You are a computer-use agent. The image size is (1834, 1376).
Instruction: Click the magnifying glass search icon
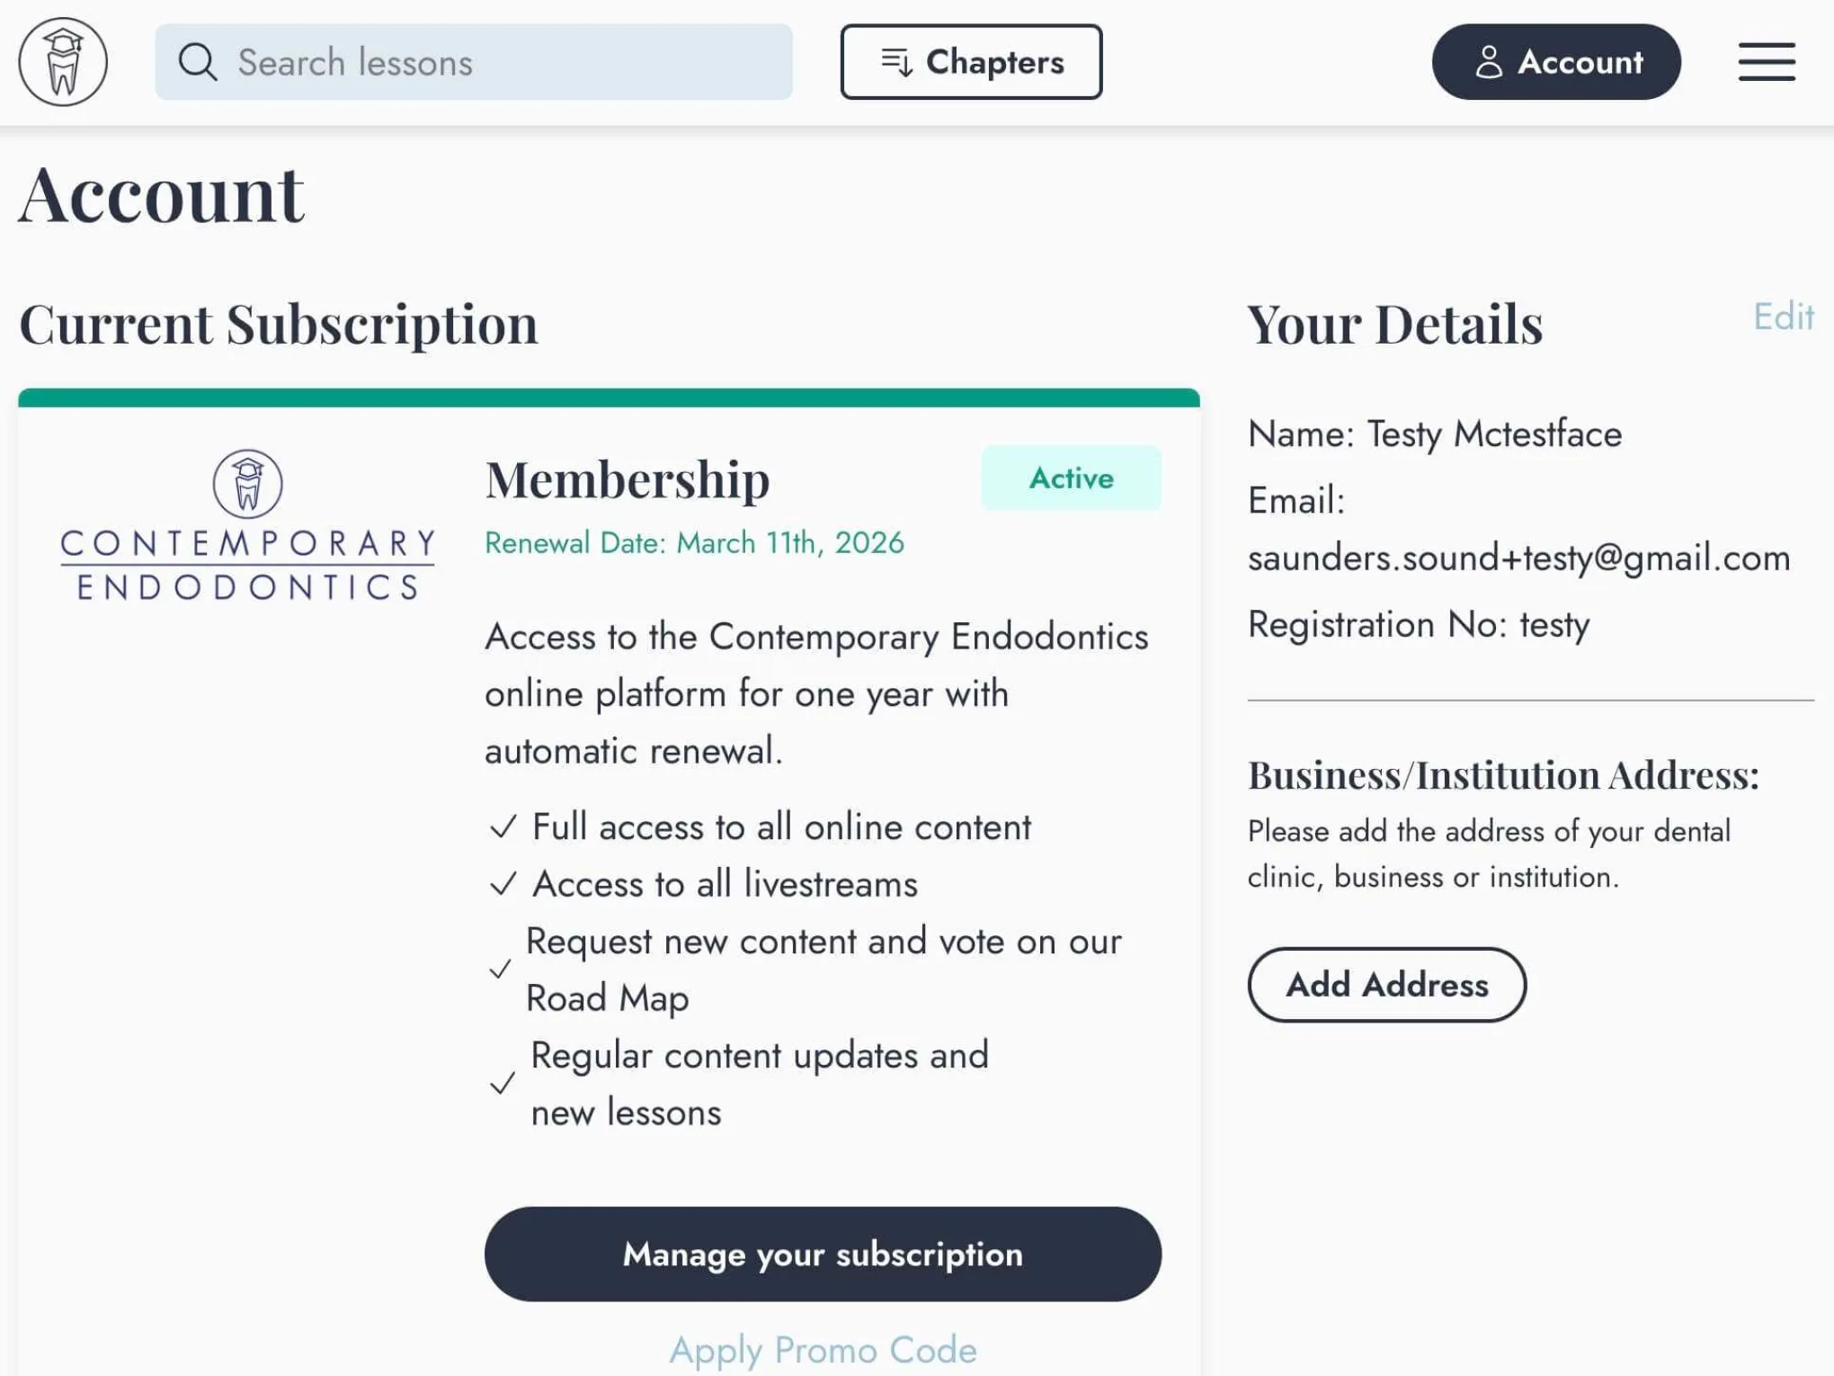(197, 62)
